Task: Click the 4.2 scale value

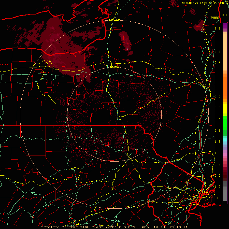Action: 218,108
